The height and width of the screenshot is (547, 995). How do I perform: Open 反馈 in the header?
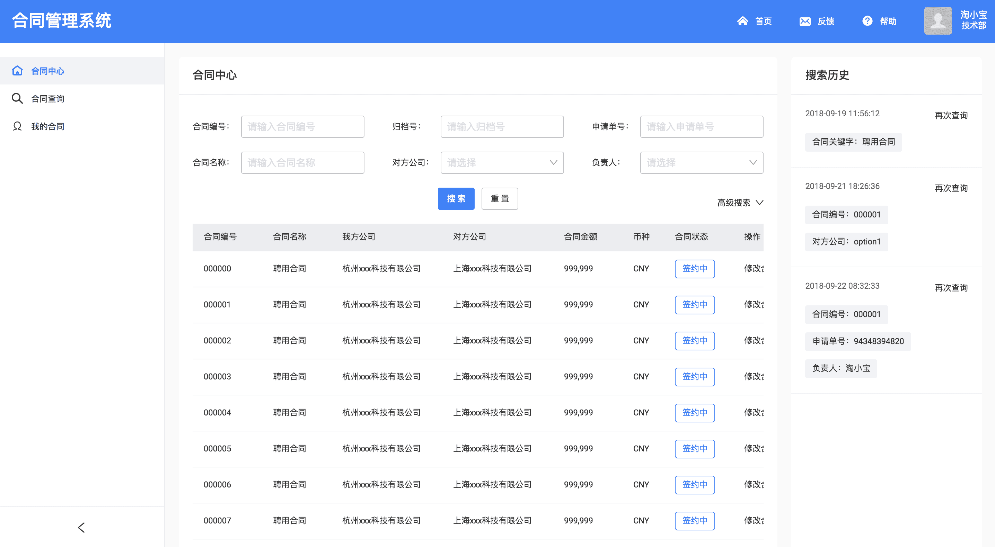826,21
